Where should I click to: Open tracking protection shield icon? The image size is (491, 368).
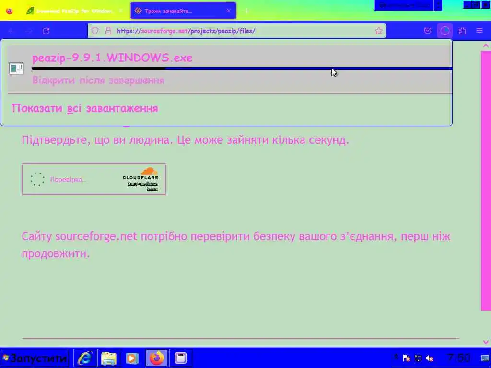tap(95, 31)
